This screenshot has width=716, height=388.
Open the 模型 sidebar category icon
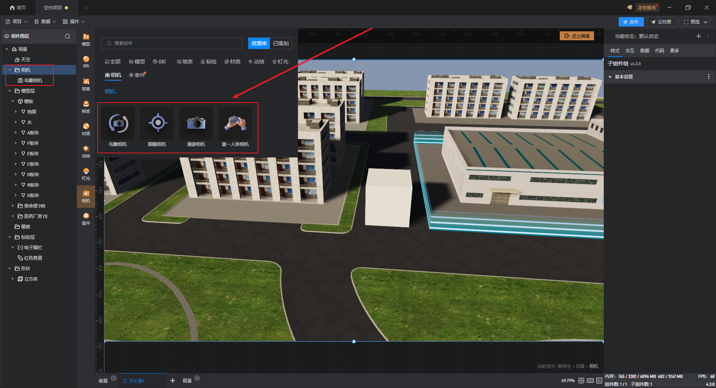(86, 39)
